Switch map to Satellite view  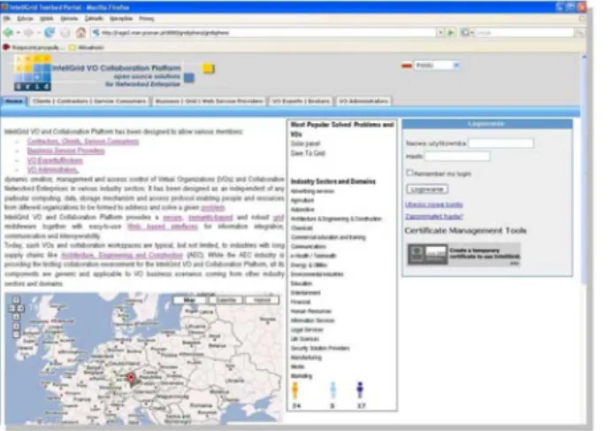click(226, 300)
